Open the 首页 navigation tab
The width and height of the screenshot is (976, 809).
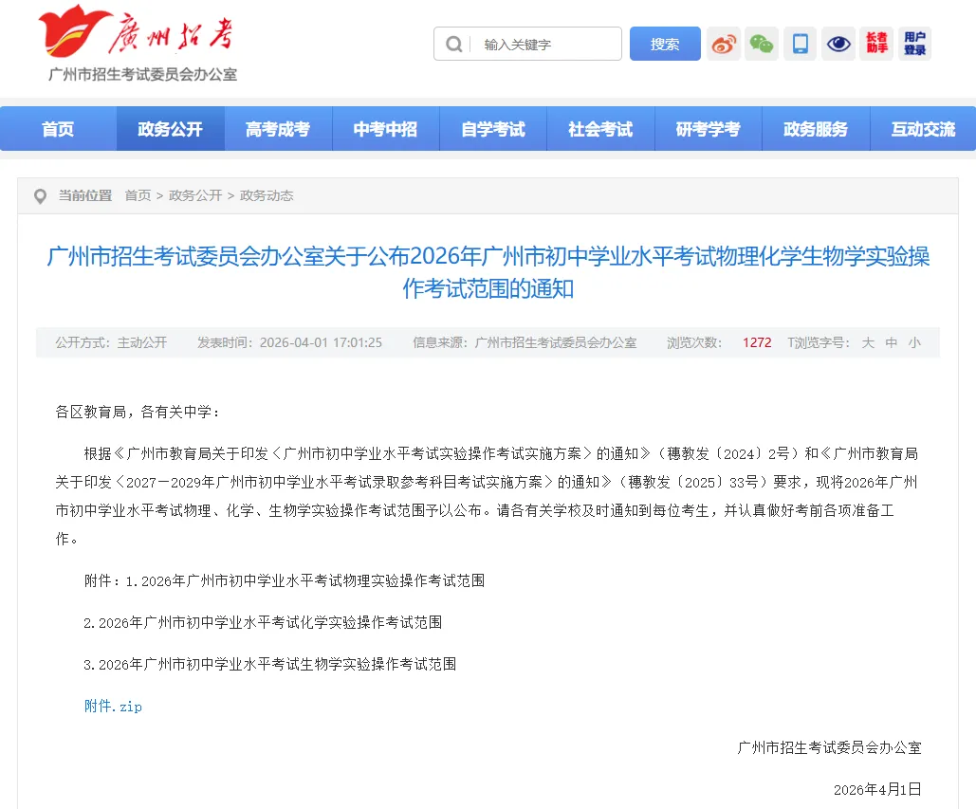coord(57,128)
